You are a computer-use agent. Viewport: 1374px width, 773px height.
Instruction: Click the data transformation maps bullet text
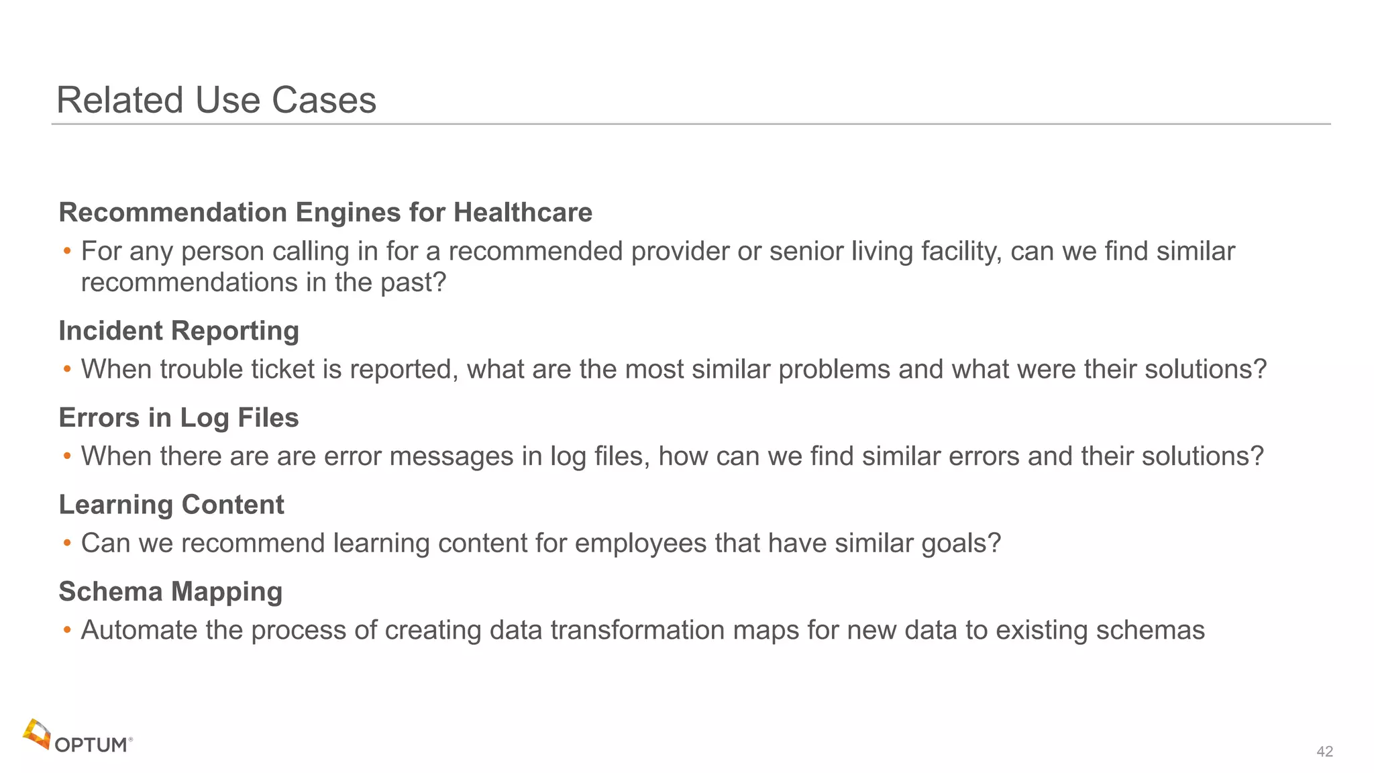point(643,630)
